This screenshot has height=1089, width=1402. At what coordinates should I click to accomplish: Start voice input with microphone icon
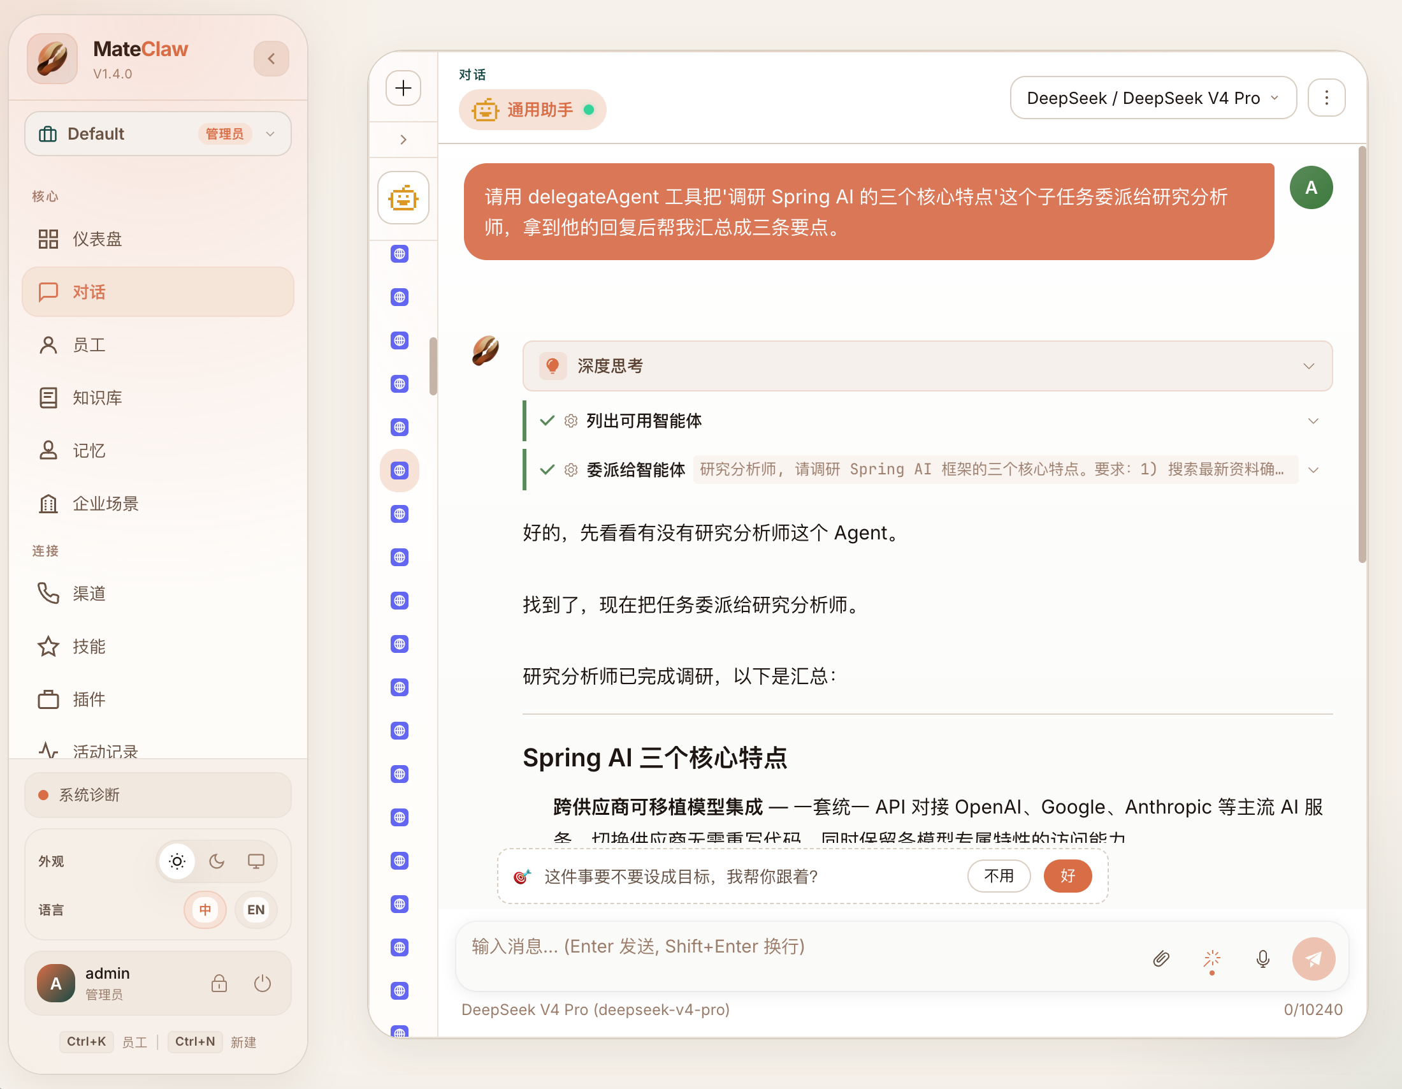[1262, 958]
